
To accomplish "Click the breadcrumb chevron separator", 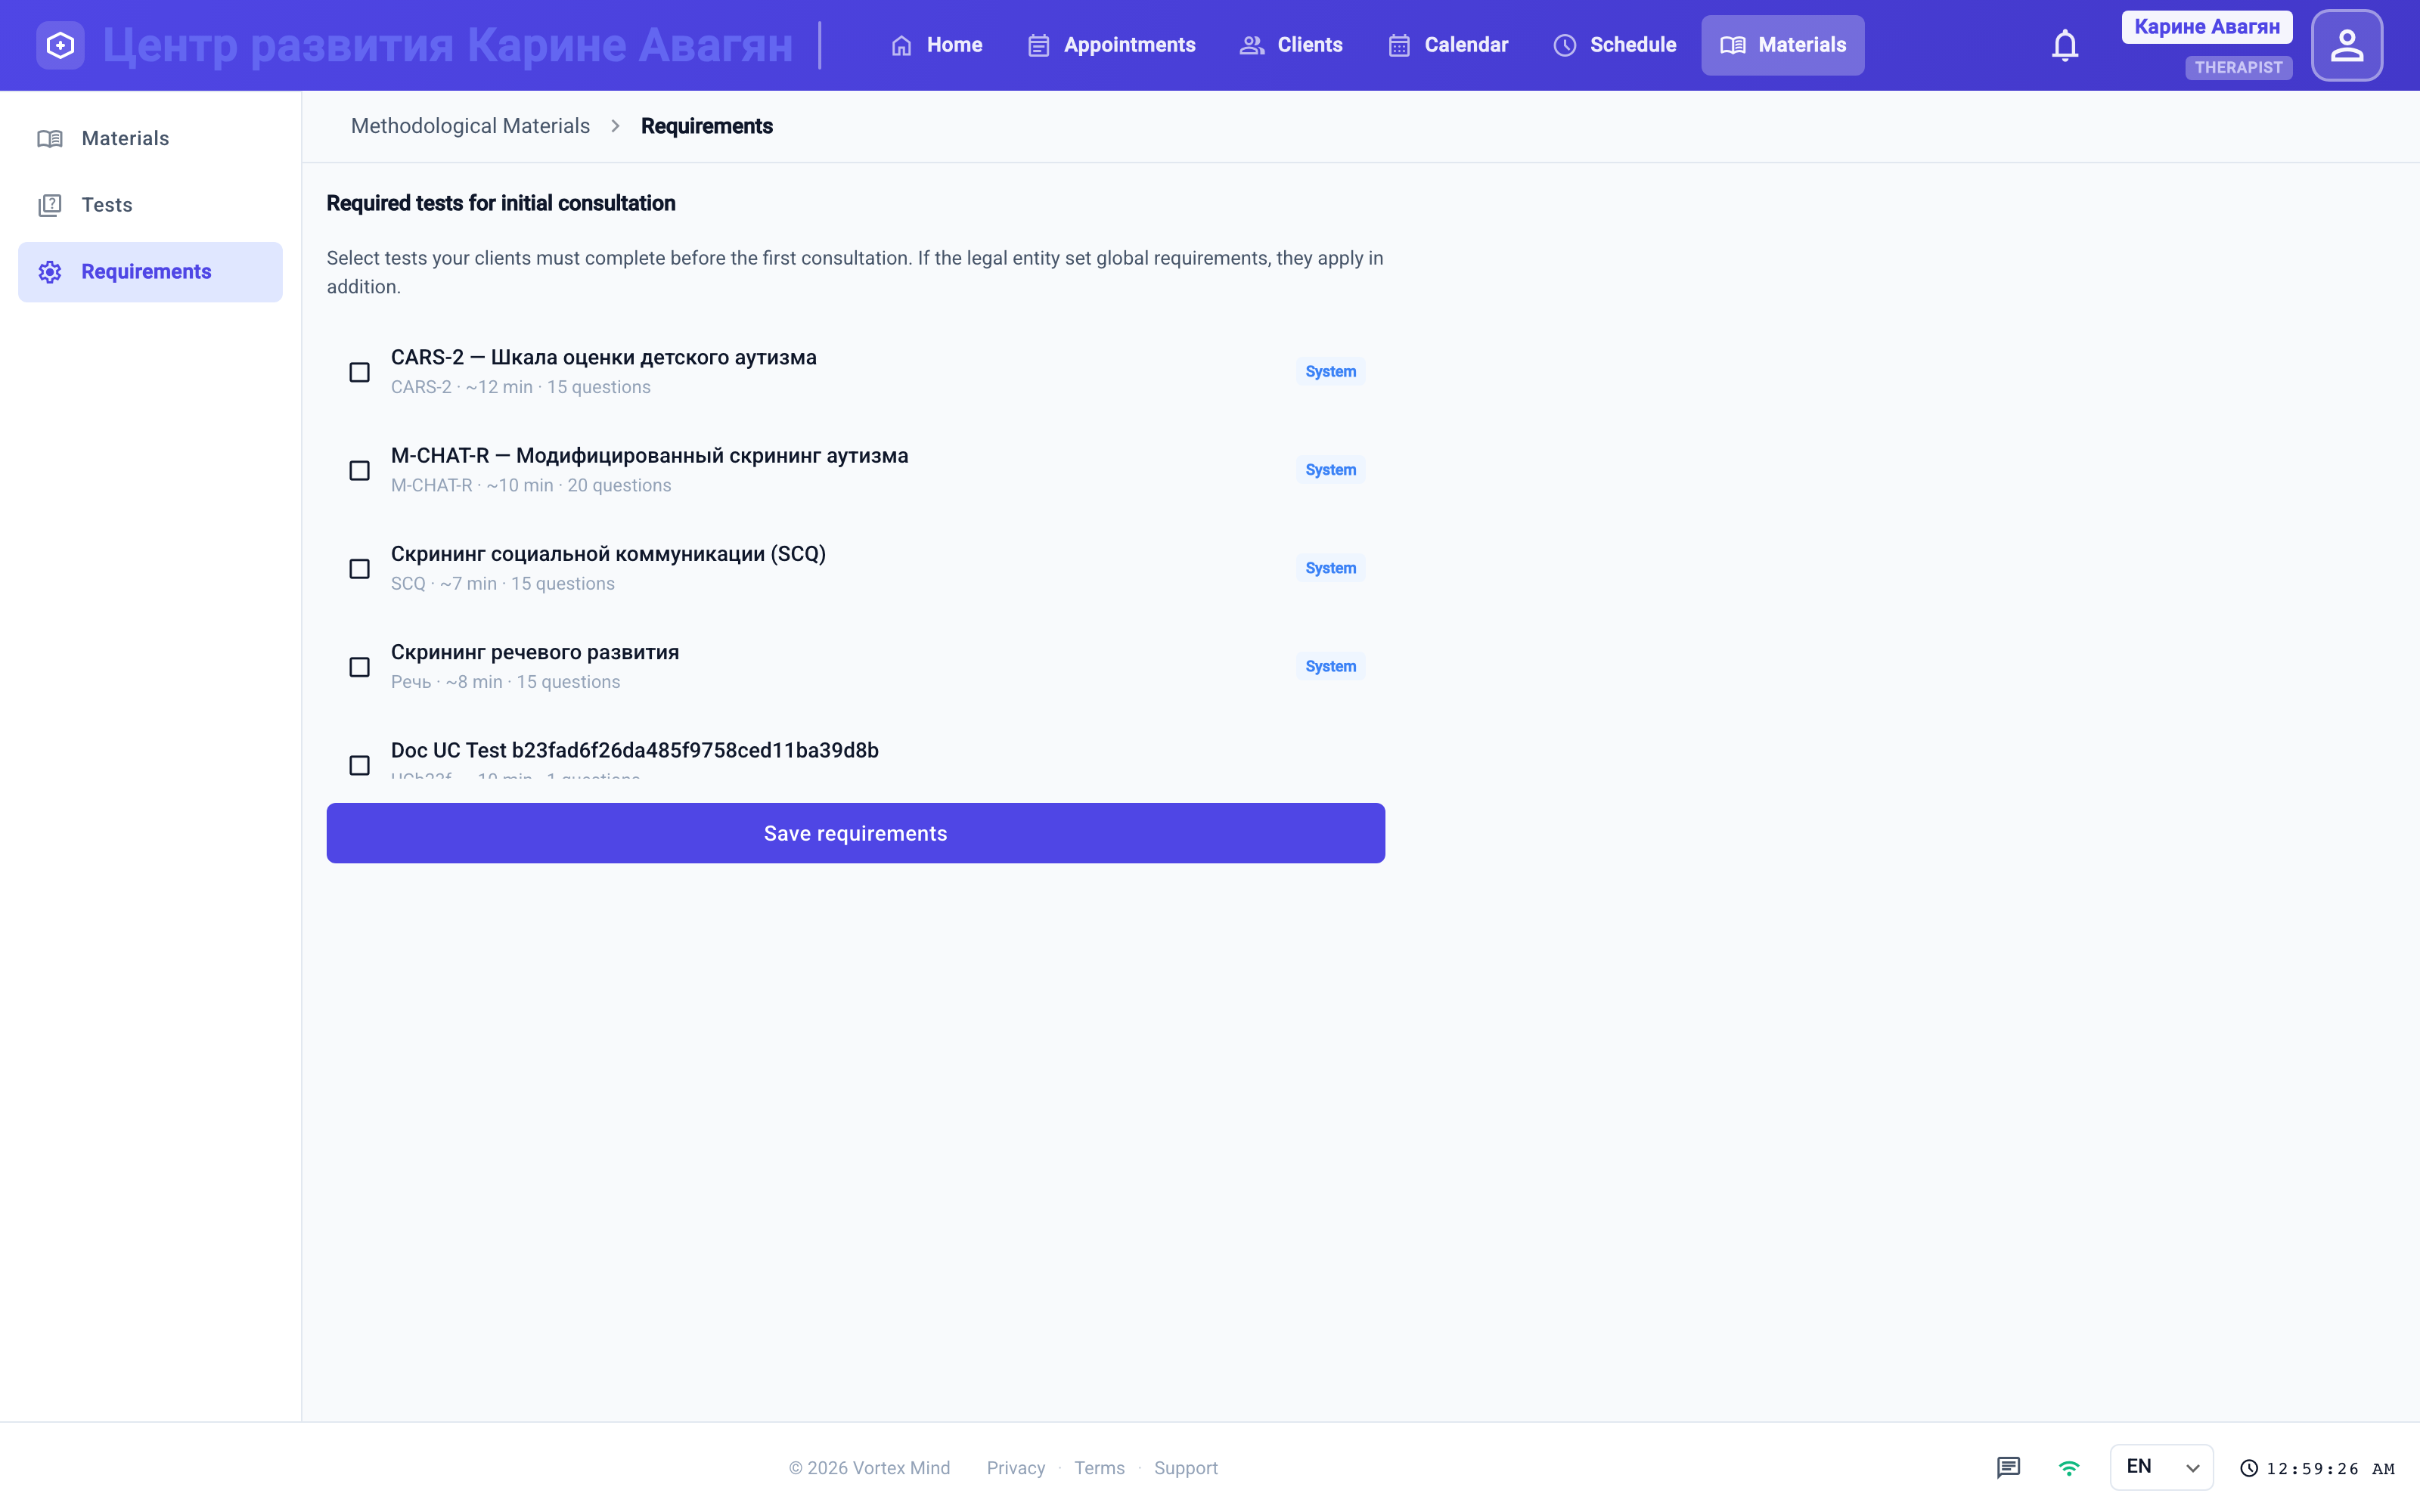I will [x=615, y=126].
